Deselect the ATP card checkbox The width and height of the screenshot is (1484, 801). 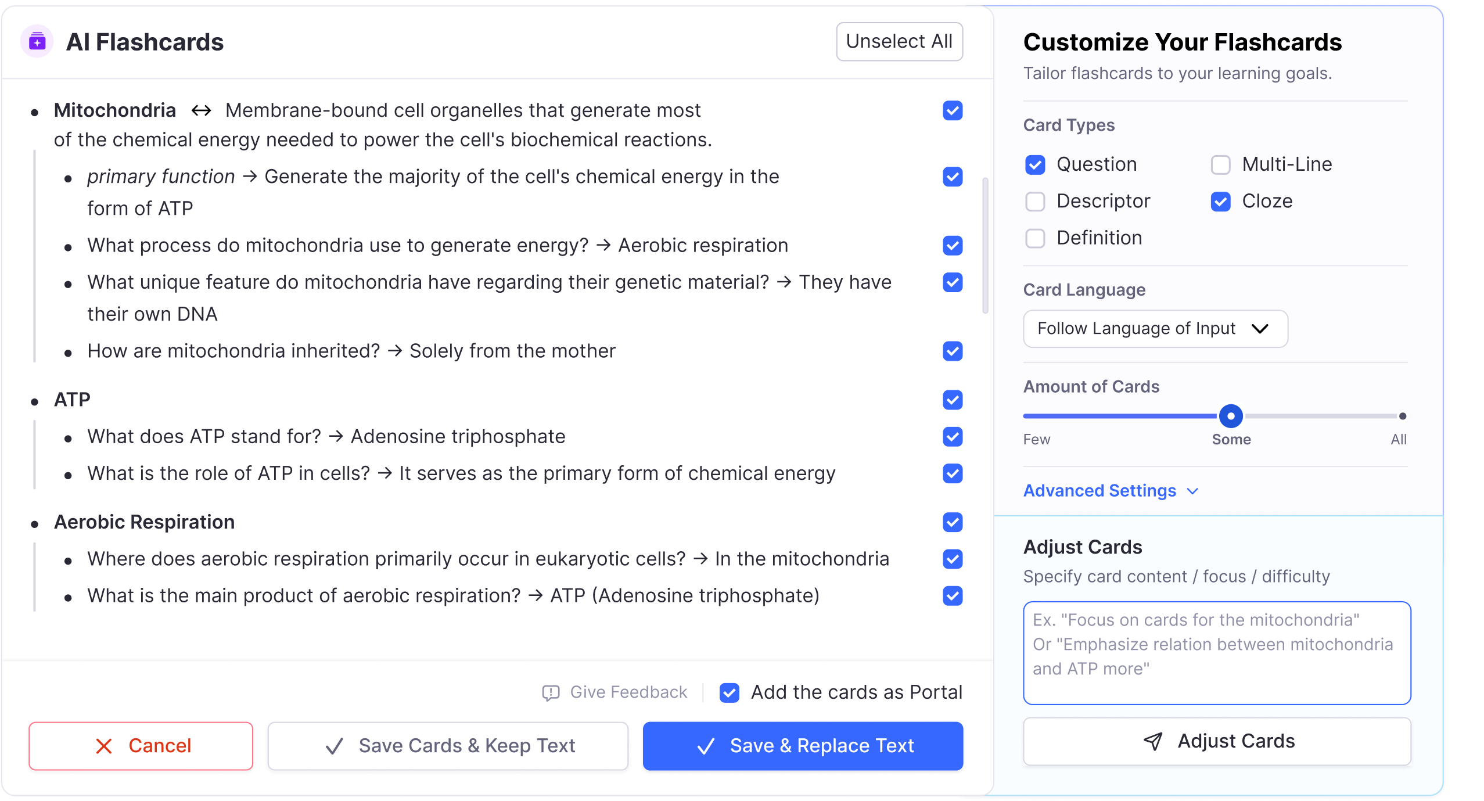tap(953, 400)
